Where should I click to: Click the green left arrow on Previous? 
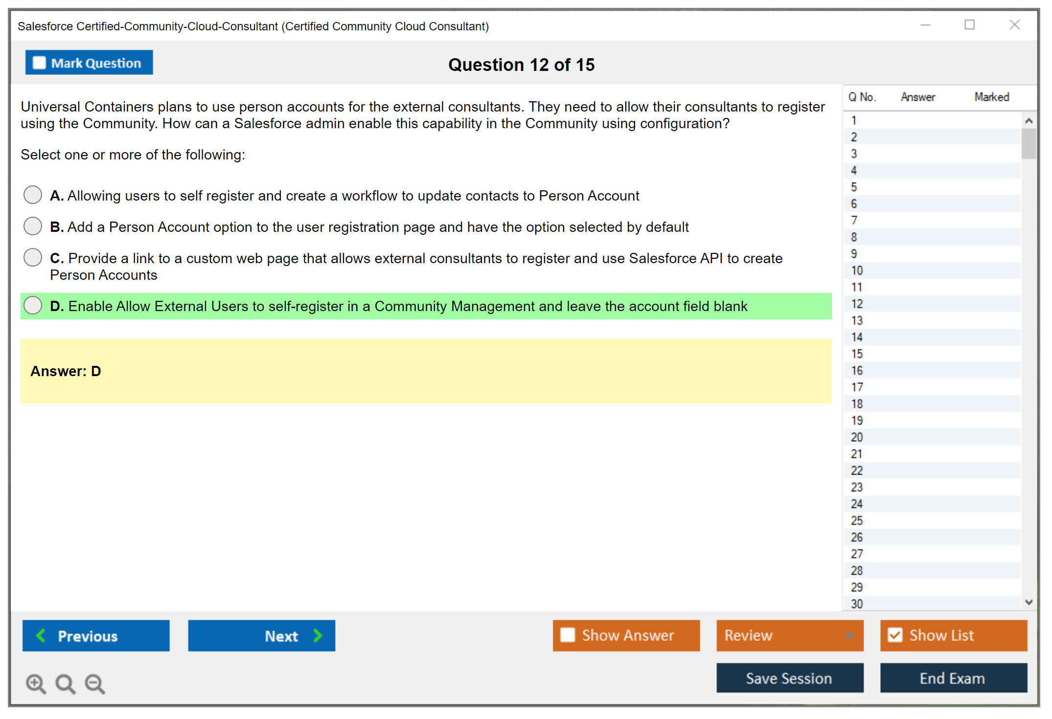(x=41, y=635)
